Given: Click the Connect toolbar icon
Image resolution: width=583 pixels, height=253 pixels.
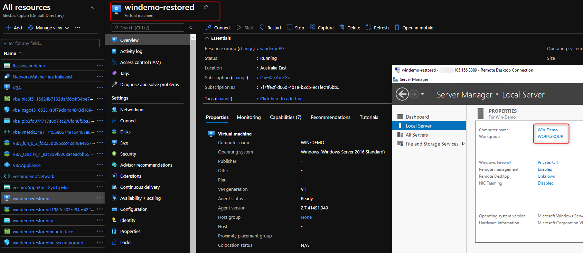Looking at the screenshot, I should click(209, 28).
